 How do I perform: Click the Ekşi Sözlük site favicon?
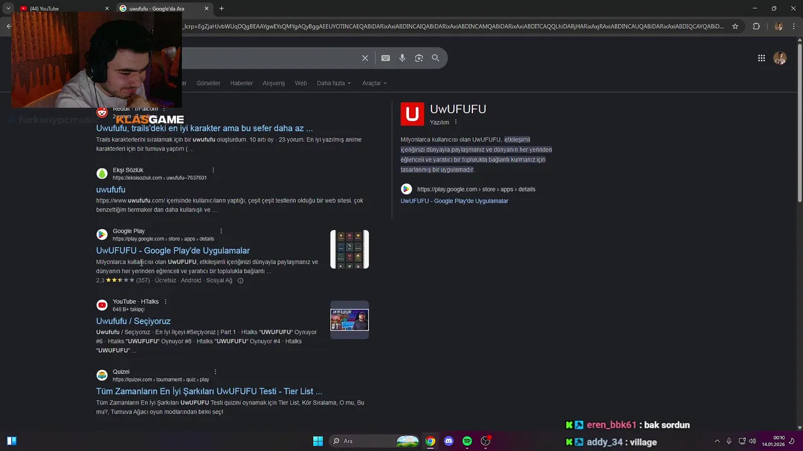102,174
